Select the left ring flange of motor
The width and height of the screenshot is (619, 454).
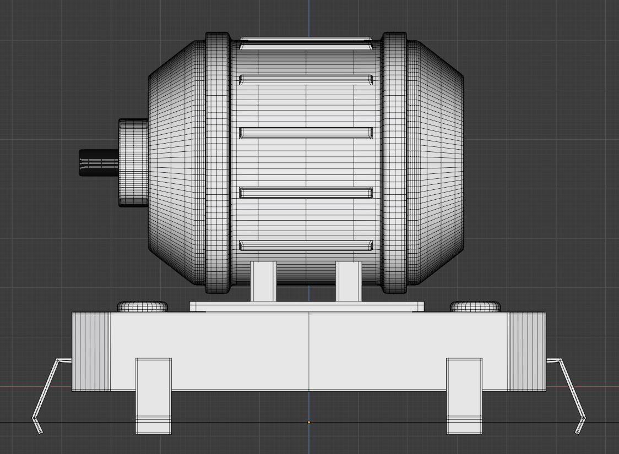coord(218,162)
